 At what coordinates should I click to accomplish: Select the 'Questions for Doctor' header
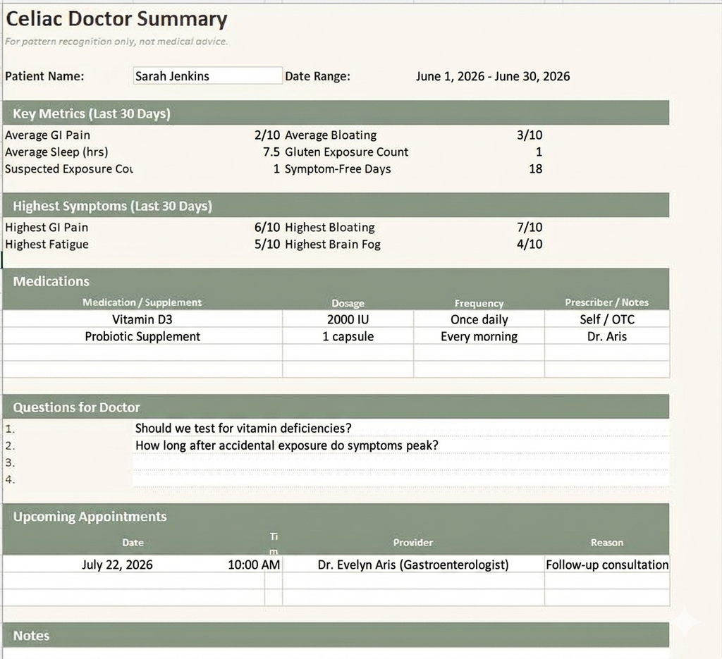[76, 407]
